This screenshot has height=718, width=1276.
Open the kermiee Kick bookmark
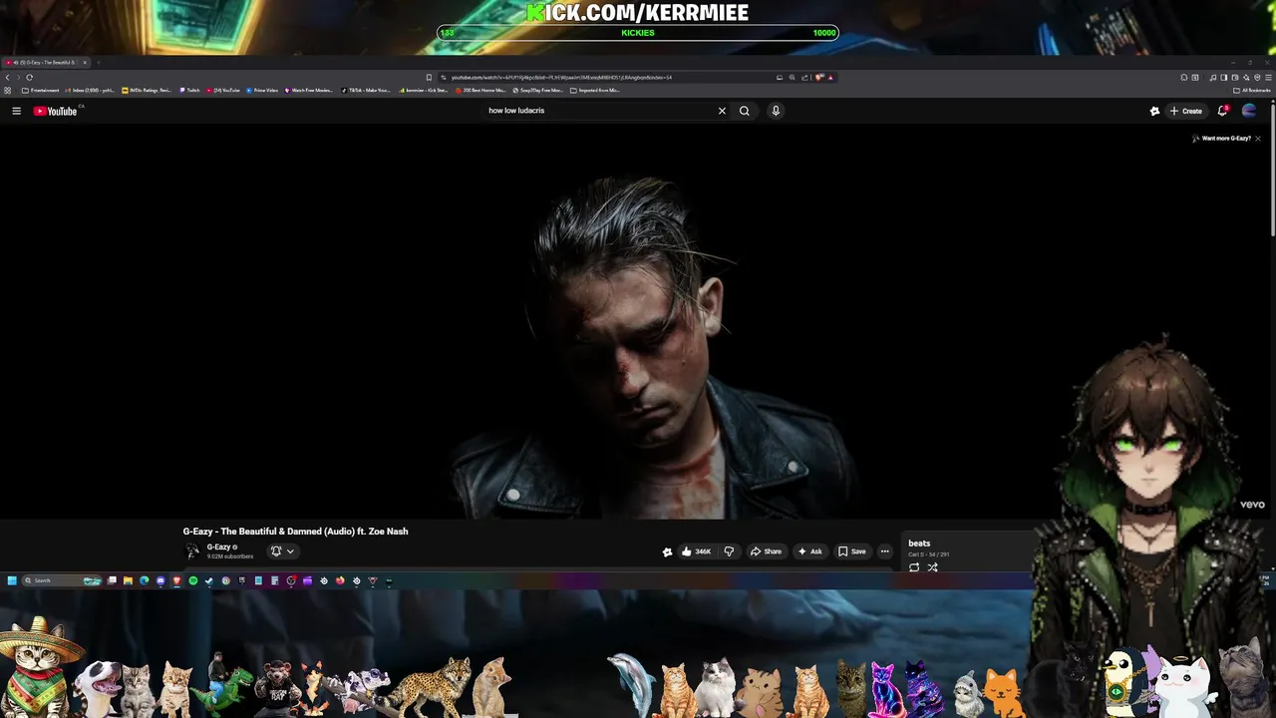coord(424,90)
